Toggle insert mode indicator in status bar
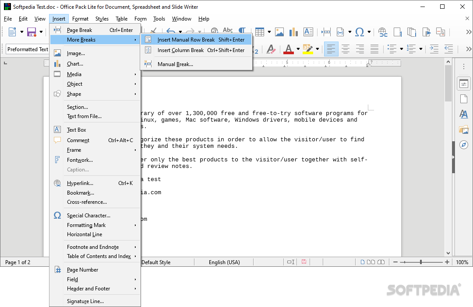This screenshot has height=307, width=473. [x=290, y=262]
